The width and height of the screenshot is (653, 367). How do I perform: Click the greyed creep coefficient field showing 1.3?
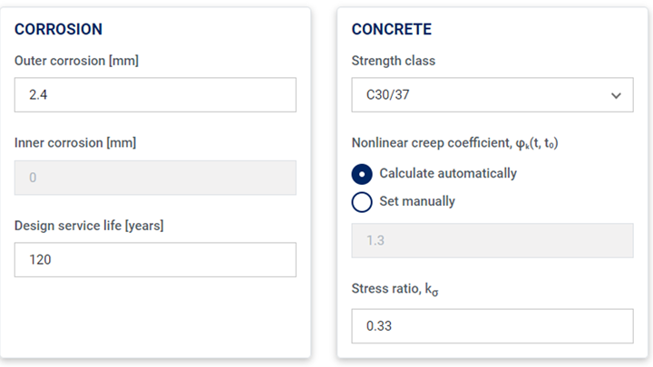[x=492, y=240]
